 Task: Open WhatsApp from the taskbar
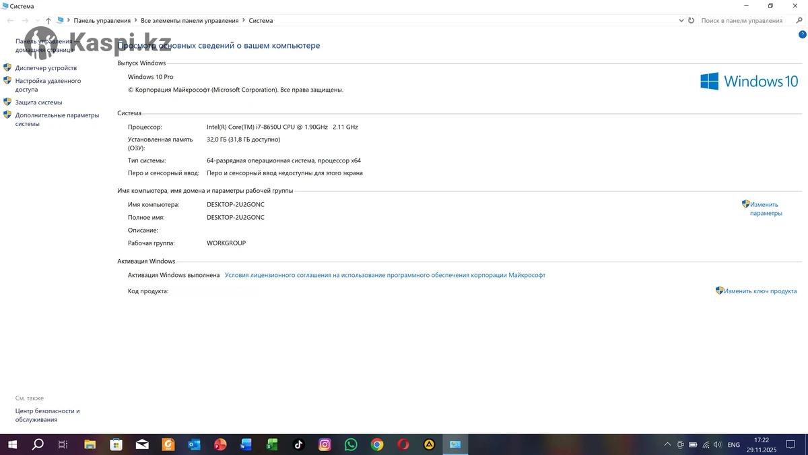point(351,445)
